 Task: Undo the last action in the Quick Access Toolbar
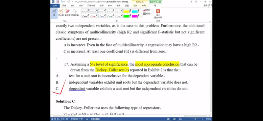point(62,2)
